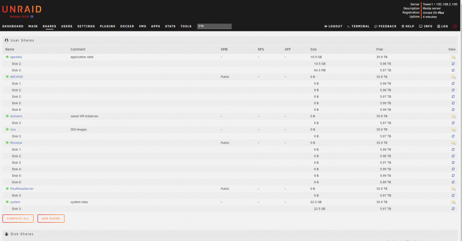Click the SMB column header

[224, 49]
